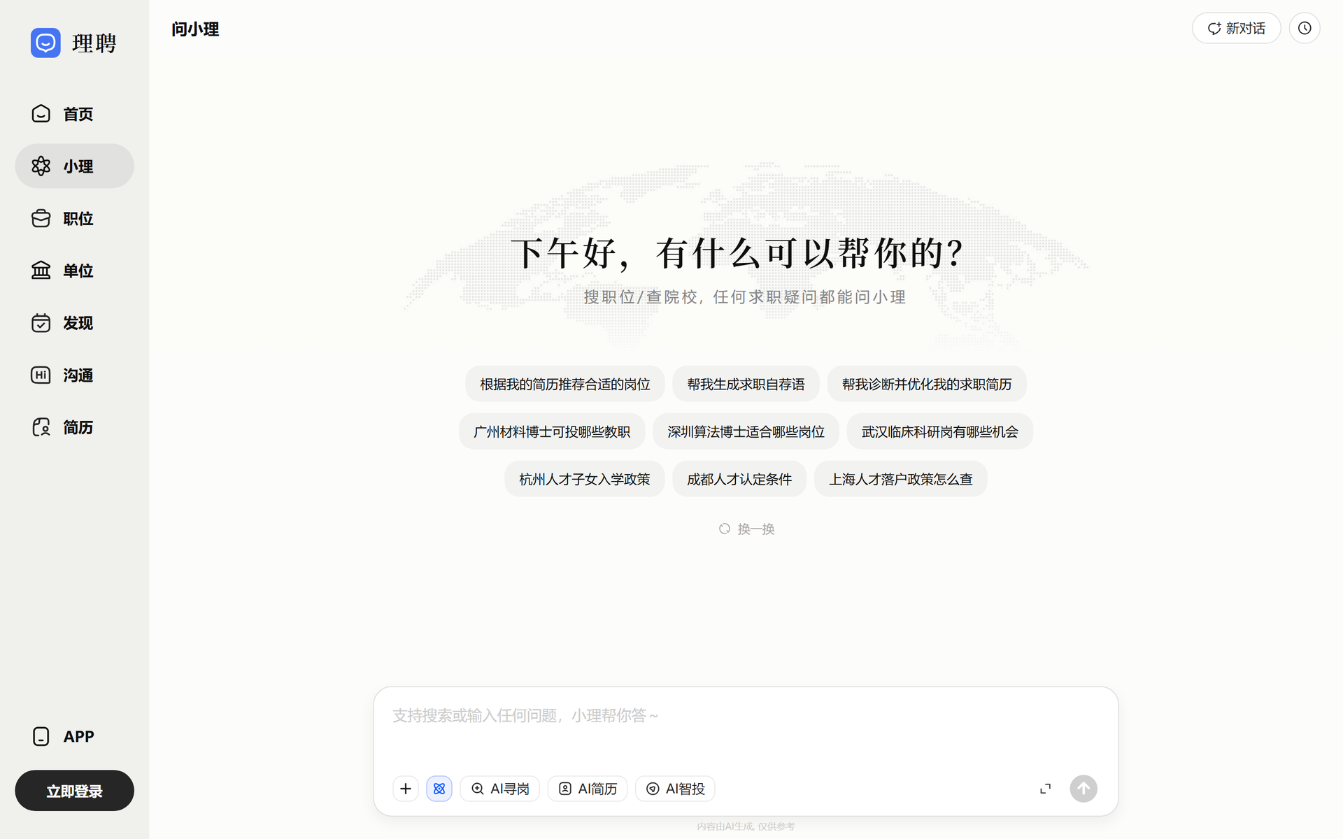Choose 上海人才落户政策怎么查 suggestion
1343x839 pixels.
click(x=901, y=479)
